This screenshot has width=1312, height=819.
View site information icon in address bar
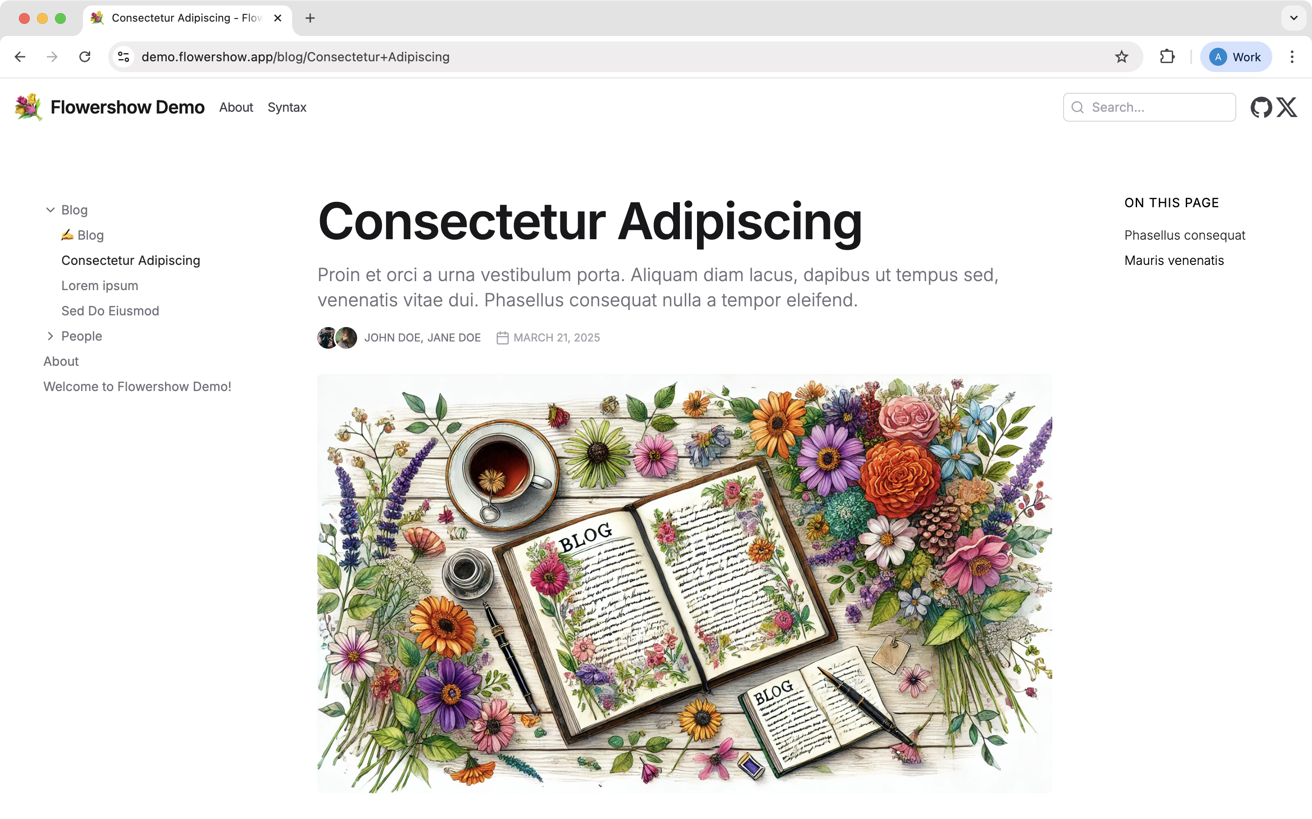click(x=124, y=57)
